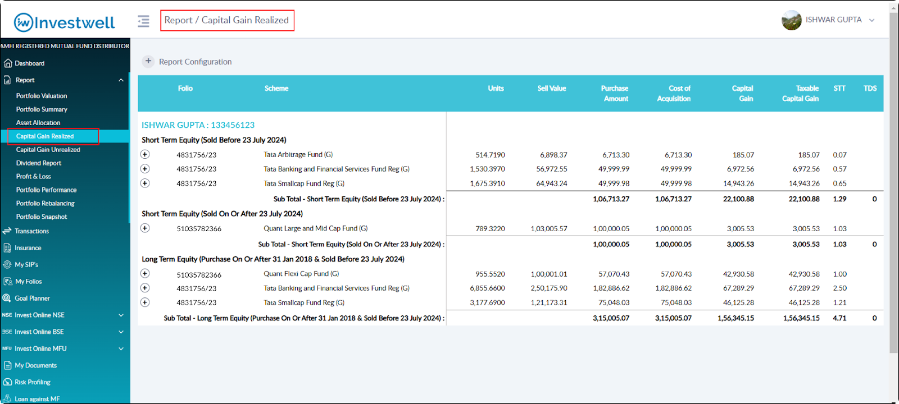Screen dimensions: 899x404
Task: Expand Invest Online MFU chevron
Action: pos(121,349)
